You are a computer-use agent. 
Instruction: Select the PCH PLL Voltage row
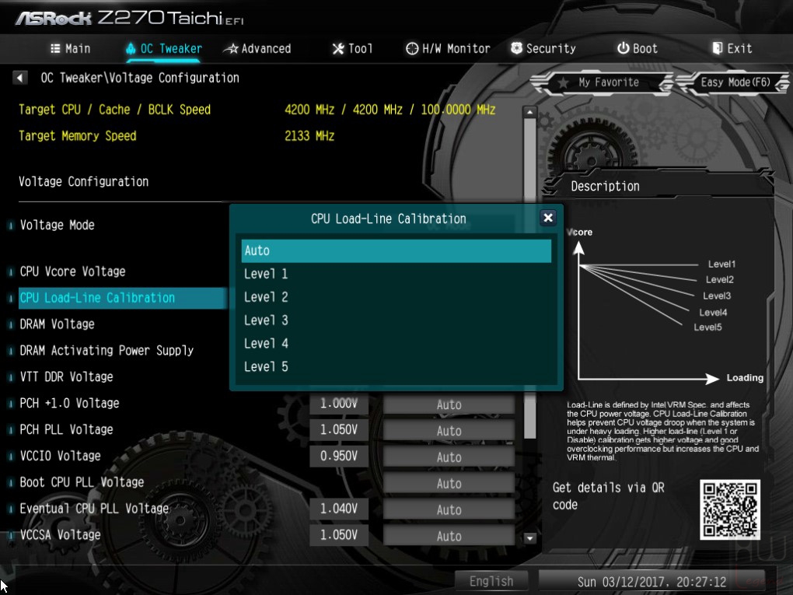[66, 429]
